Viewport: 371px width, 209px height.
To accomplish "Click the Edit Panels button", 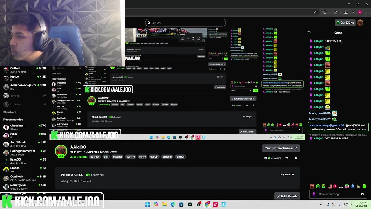I will [287, 196].
